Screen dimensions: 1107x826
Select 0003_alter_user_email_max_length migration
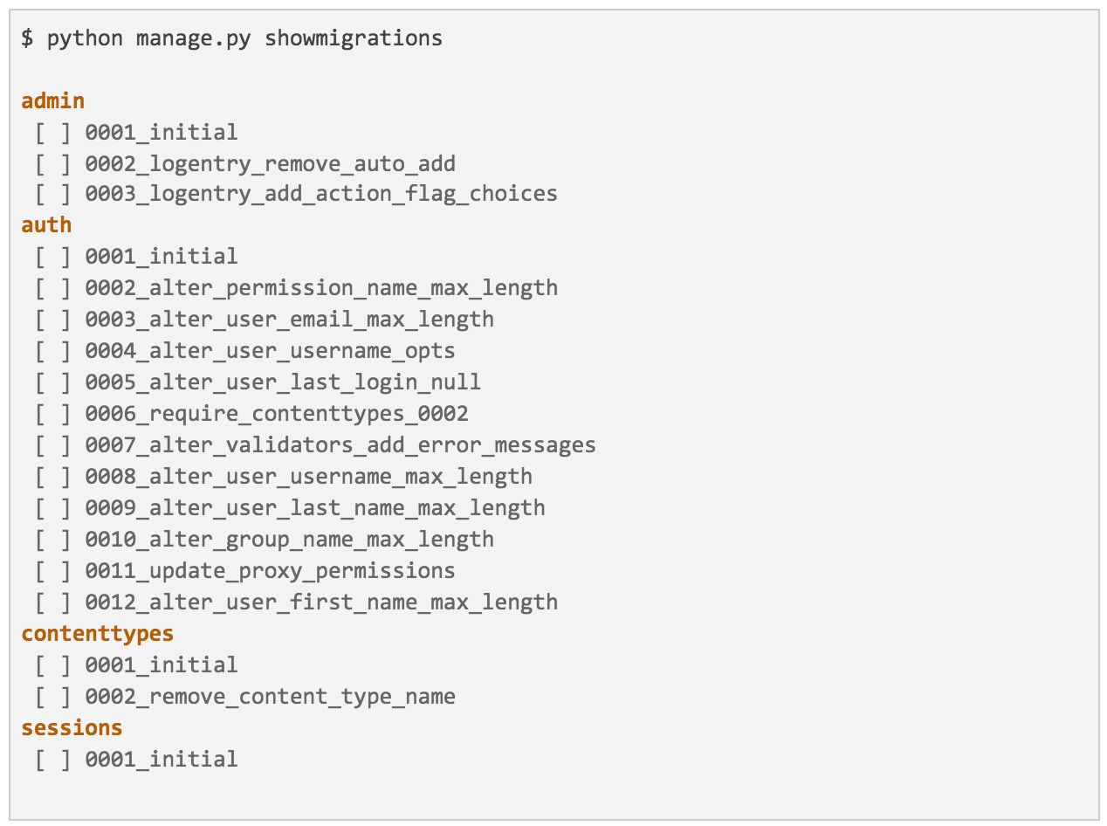pyautogui.click(x=289, y=320)
